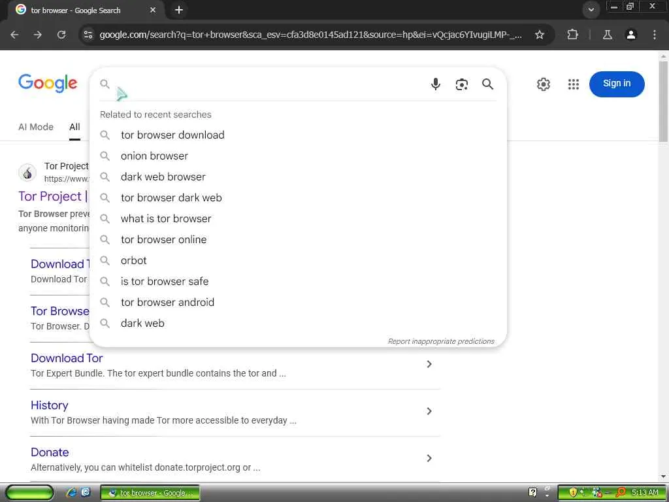Click the page vertical scrollbar thumb

coord(663,101)
